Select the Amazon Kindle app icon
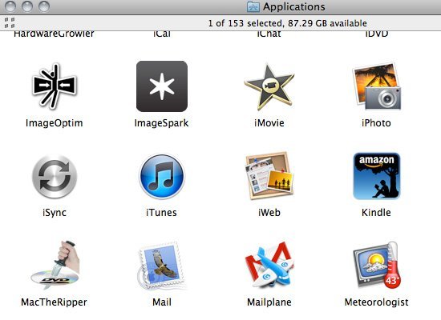Image resolution: width=441 pixels, height=320 pixels. pos(377,176)
